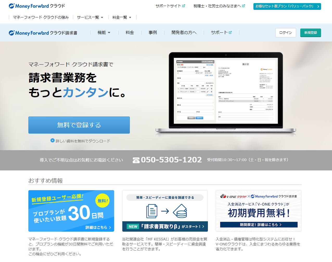Click the arrow icon on バリューパック banner button
This screenshot has width=332, height=262.
318,6
